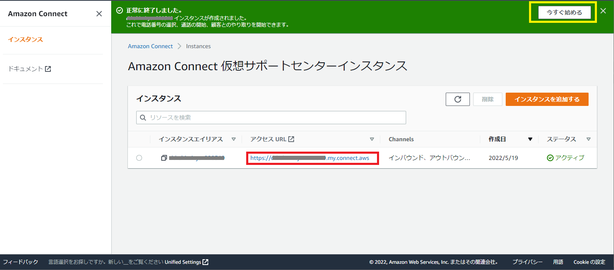Click the Amazon Connect title in the sidebar
Screen dimensions: 614x270
click(x=37, y=14)
